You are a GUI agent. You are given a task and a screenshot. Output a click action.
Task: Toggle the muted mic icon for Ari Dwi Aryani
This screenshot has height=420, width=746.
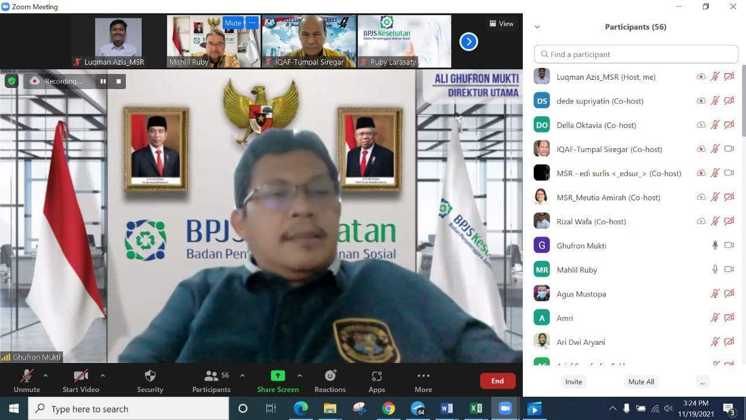click(x=715, y=342)
